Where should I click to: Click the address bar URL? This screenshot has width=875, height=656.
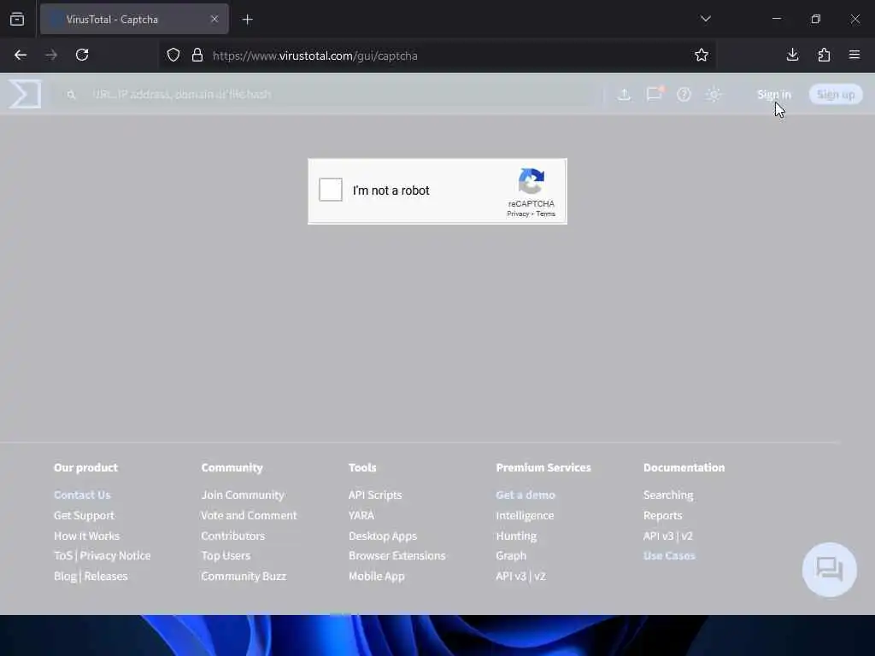coord(314,56)
